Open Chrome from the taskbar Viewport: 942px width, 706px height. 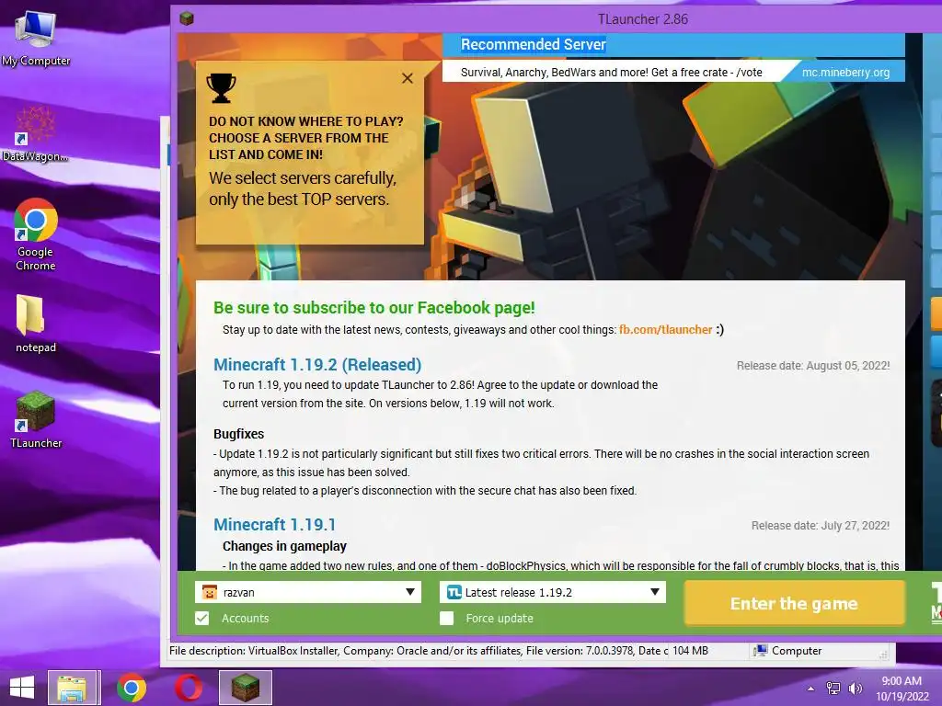click(132, 688)
